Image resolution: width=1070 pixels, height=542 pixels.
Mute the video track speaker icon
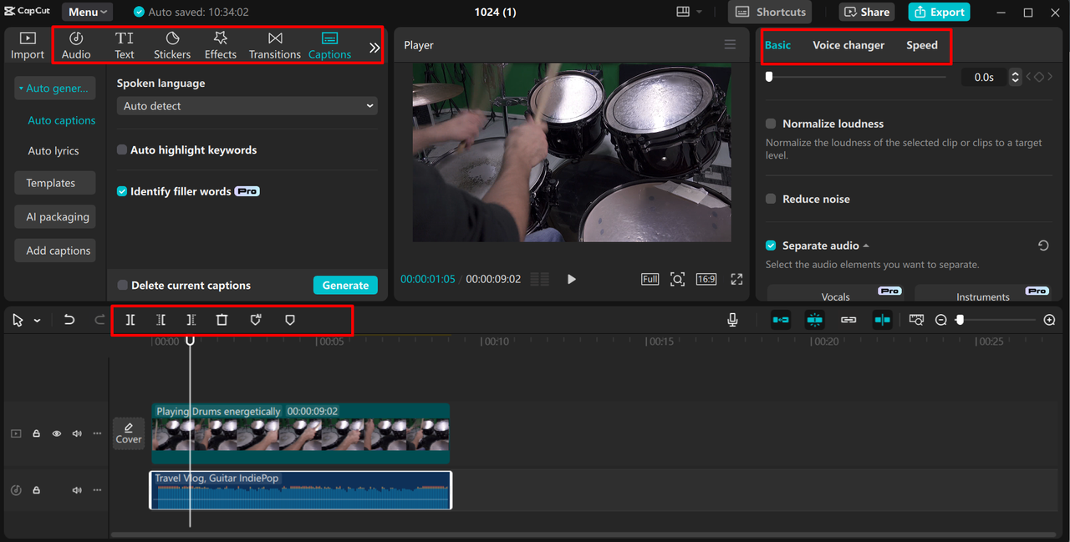tap(77, 433)
